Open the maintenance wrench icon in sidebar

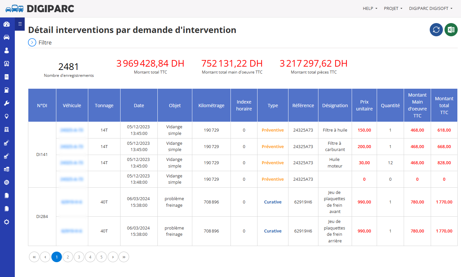pos(7,103)
